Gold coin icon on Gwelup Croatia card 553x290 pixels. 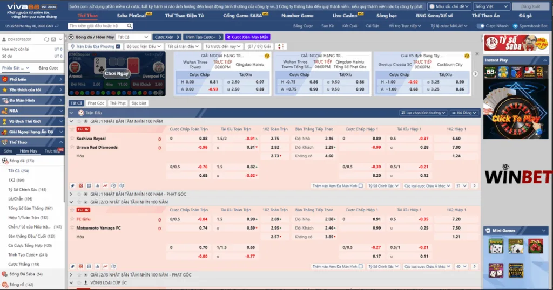click(x=467, y=56)
